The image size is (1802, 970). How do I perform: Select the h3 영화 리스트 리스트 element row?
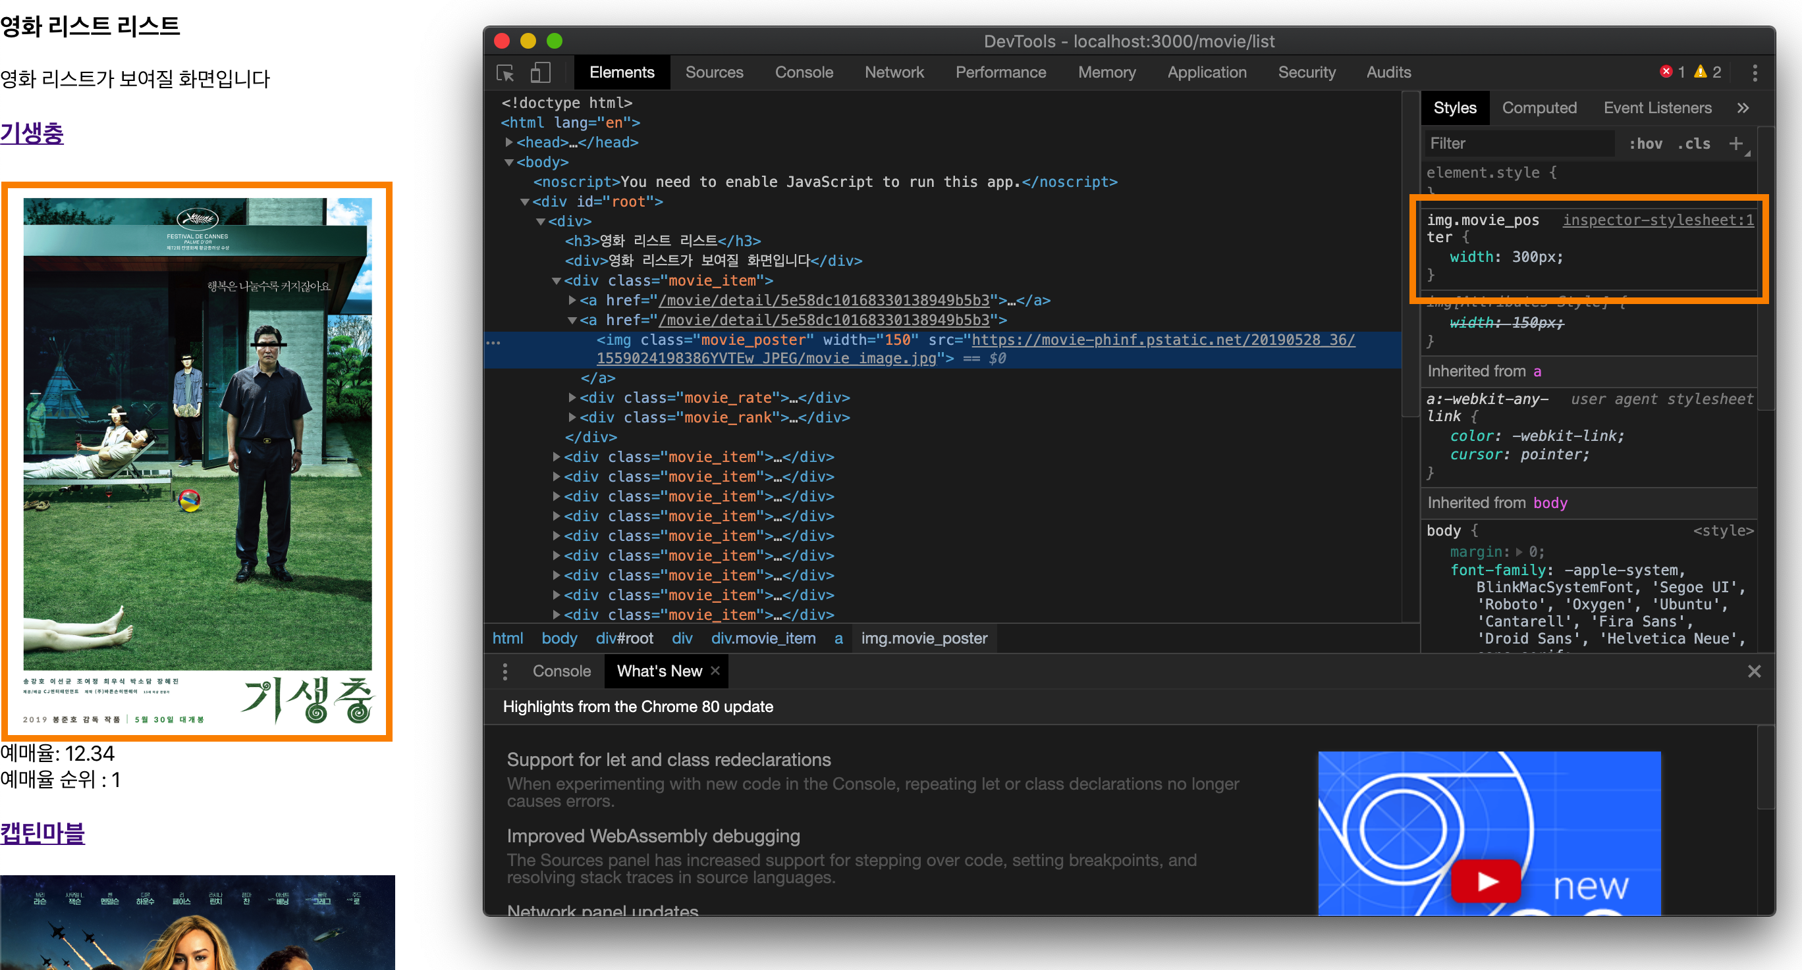coord(663,241)
